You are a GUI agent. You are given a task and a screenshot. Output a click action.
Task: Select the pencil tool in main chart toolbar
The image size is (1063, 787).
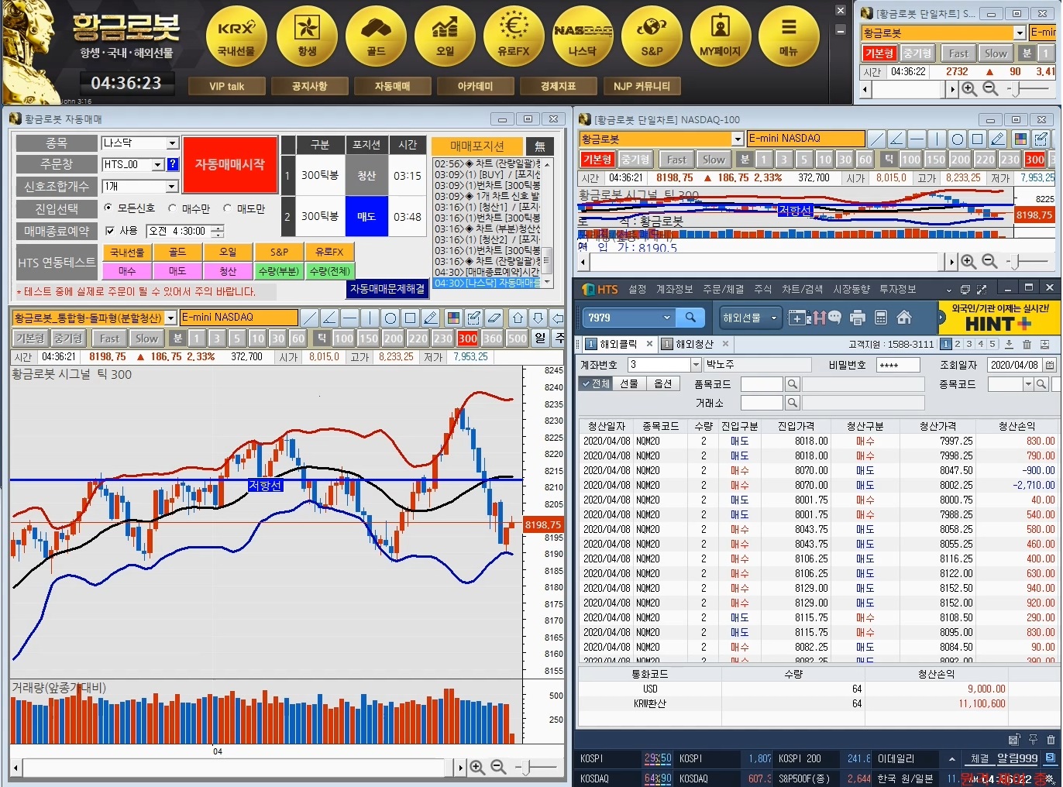432,318
